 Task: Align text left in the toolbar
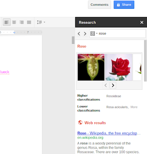[x=7, y=22]
